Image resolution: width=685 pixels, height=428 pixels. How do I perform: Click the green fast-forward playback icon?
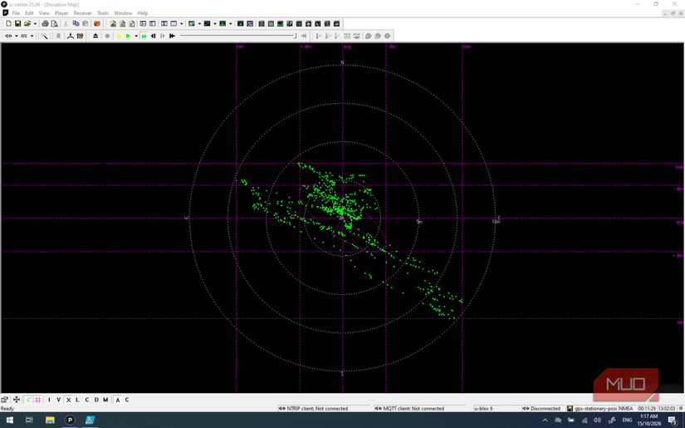click(x=144, y=36)
